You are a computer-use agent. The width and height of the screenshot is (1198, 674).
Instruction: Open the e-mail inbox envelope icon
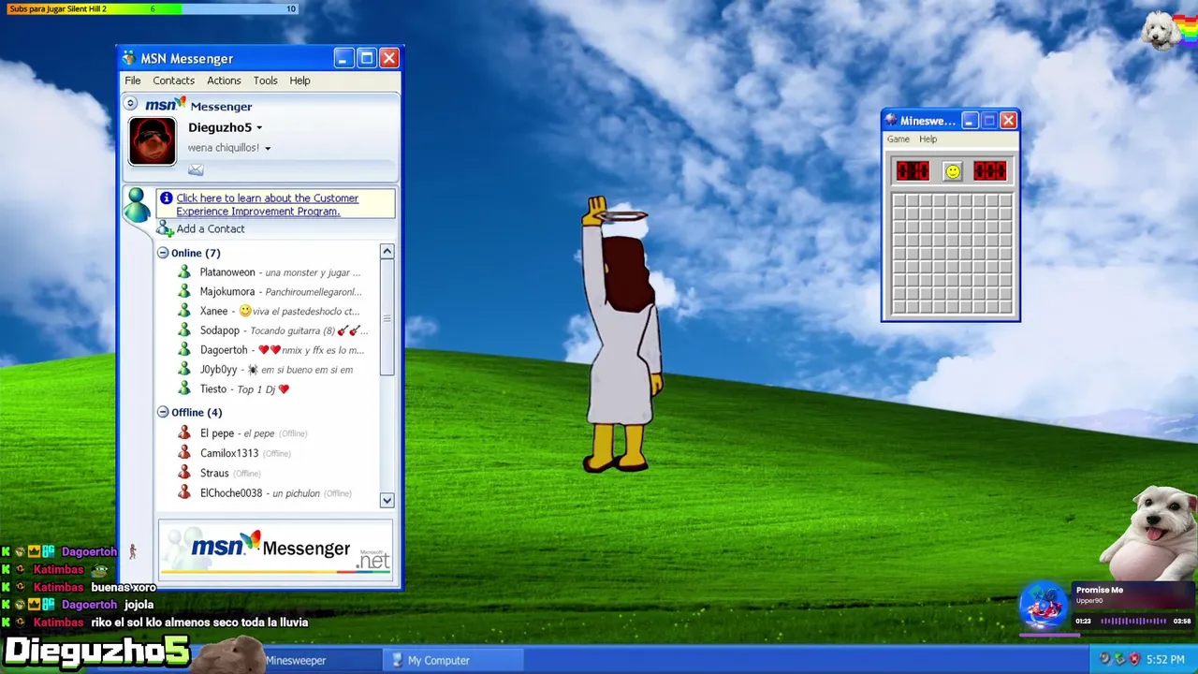pyautogui.click(x=196, y=169)
